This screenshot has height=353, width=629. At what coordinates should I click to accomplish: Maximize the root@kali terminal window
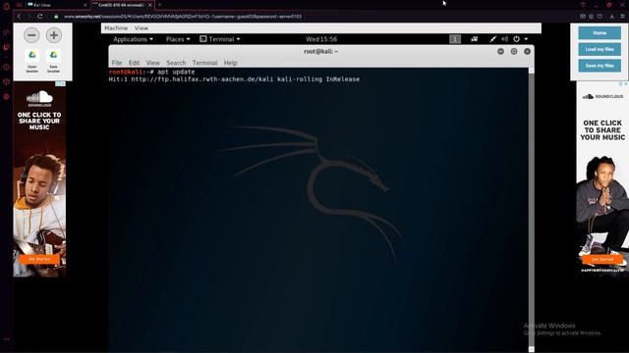pyautogui.click(x=514, y=51)
